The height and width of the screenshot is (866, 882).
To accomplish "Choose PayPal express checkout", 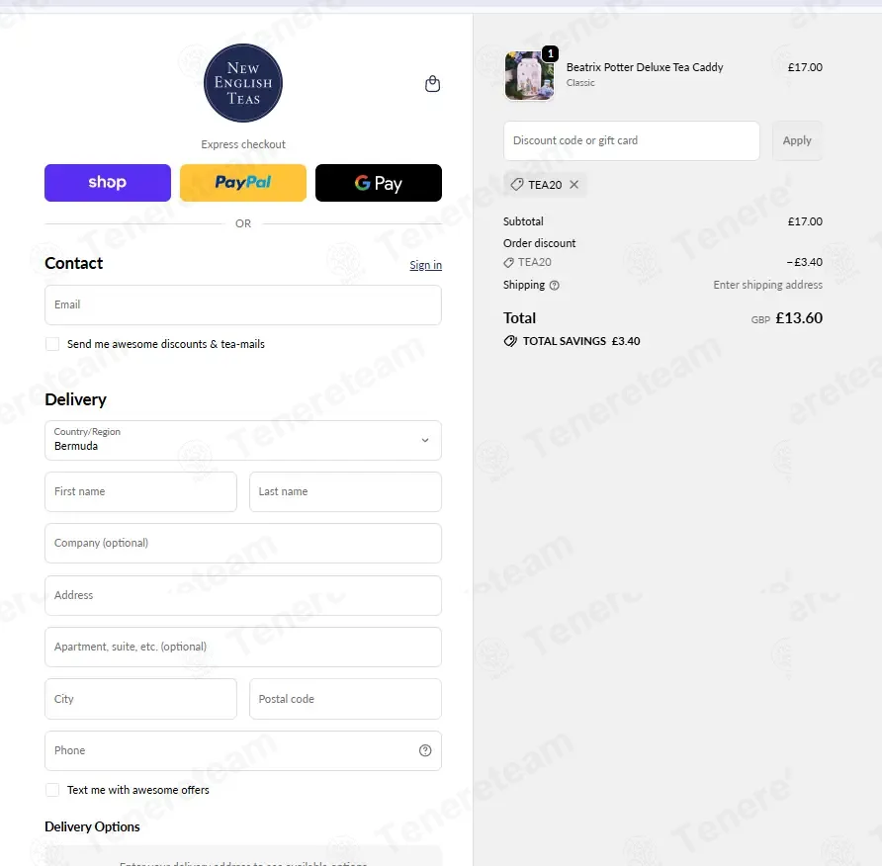I will [243, 183].
